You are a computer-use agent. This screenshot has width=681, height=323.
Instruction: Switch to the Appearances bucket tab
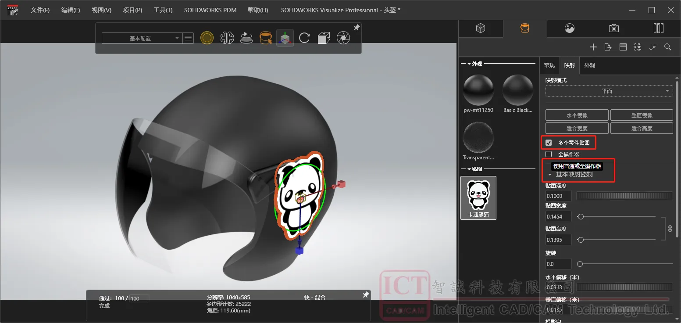pos(524,29)
